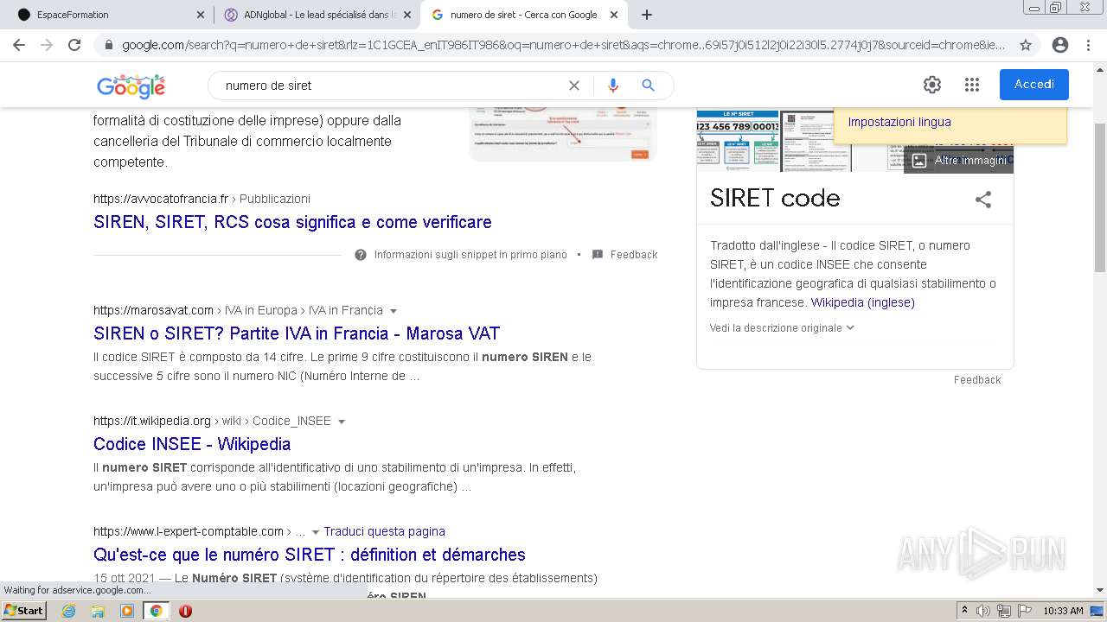Share the SIRET code panel
This screenshot has width=1107, height=622.
tap(983, 200)
